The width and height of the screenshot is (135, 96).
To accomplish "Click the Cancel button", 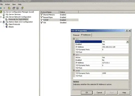I will 99,92.
